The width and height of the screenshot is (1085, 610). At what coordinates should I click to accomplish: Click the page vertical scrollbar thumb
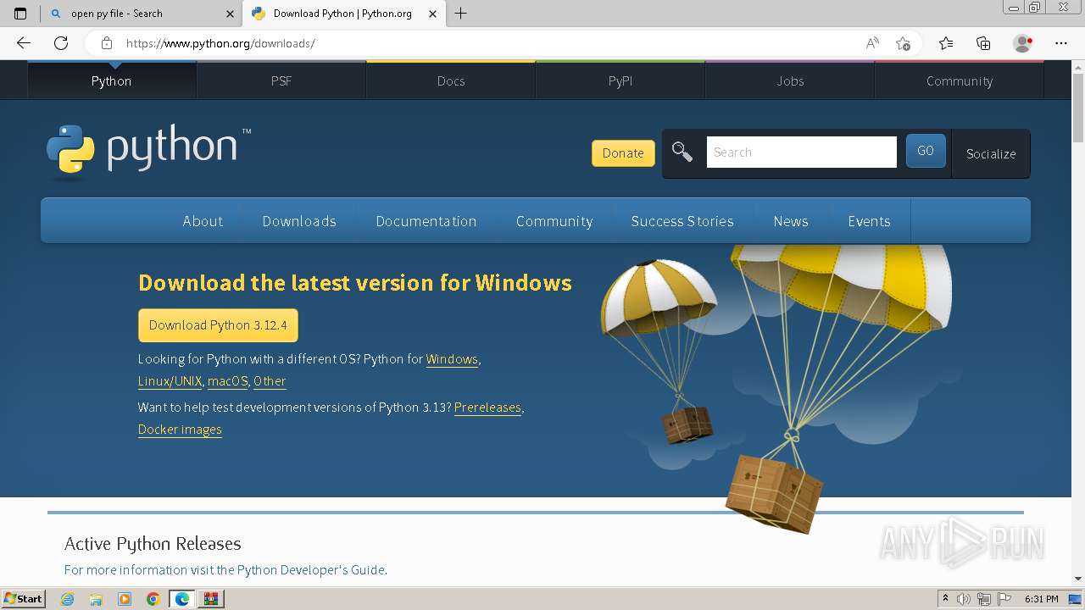[1078, 108]
